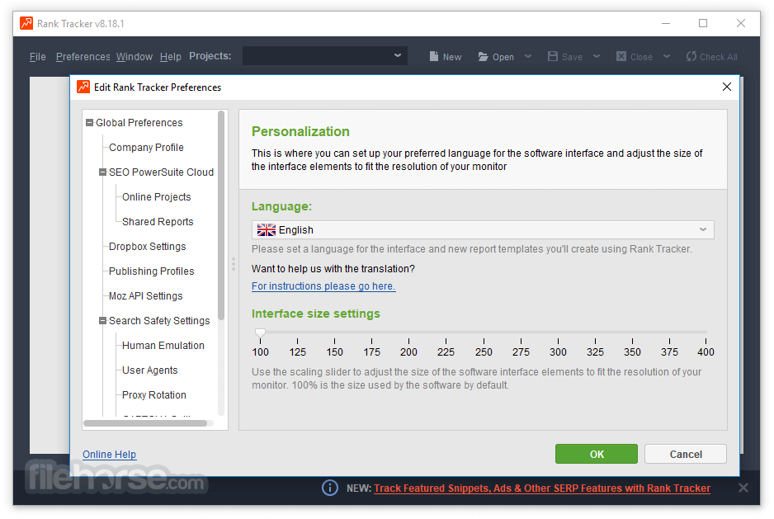Expand the Close button dropdown arrow
774x519 pixels.
tap(667, 56)
